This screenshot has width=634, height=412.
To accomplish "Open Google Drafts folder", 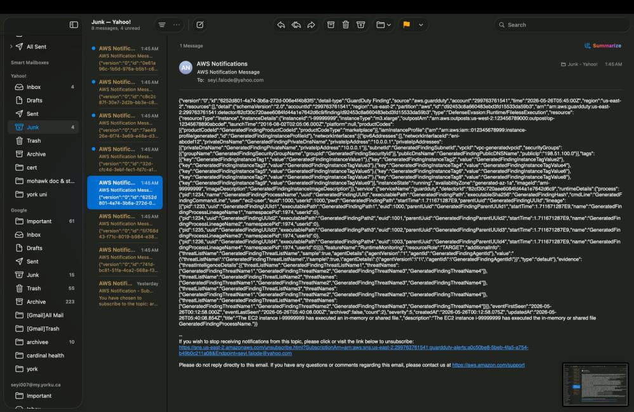I will pos(43,248).
